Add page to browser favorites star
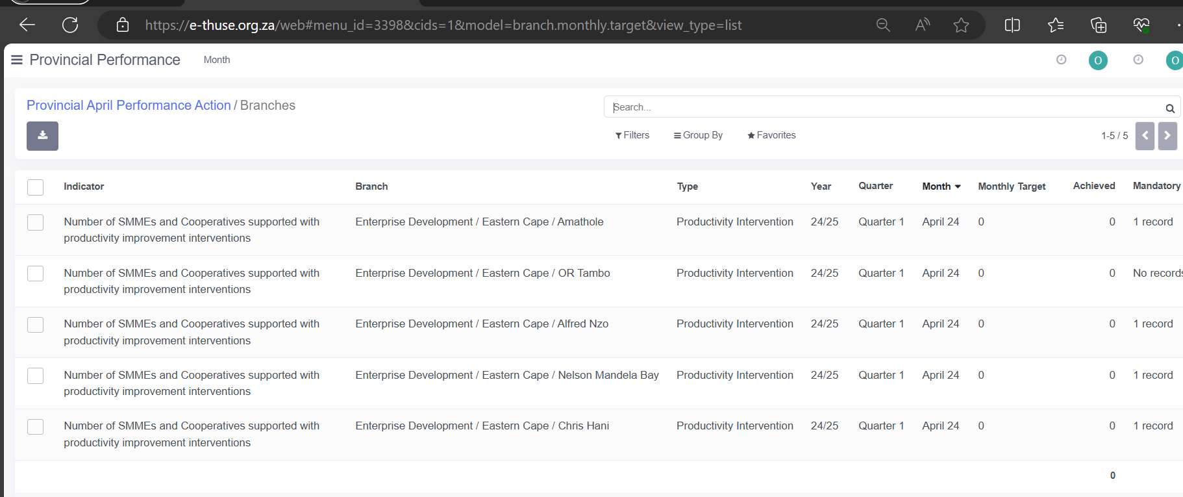This screenshot has height=497, width=1183. pyautogui.click(x=961, y=25)
